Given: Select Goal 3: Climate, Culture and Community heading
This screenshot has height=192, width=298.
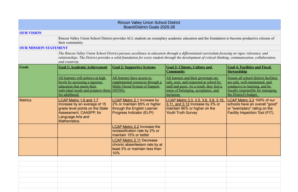Looking at the screenshot, I should point(189,69).
